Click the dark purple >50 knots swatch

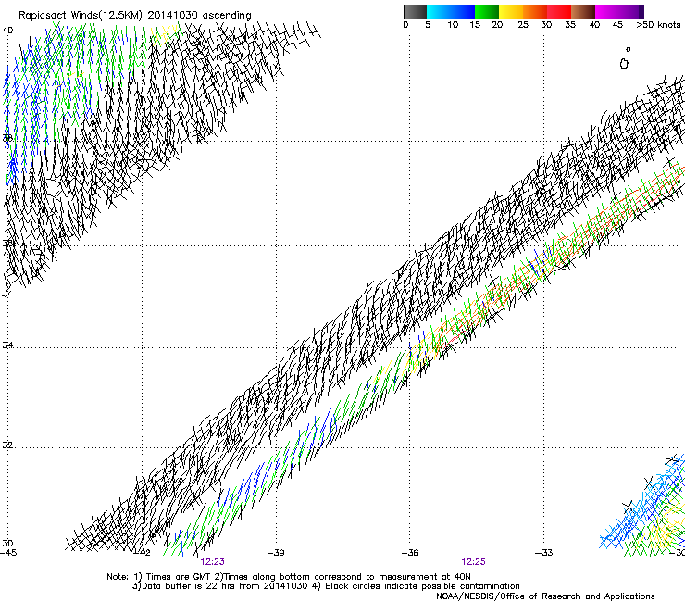(x=641, y=11)
